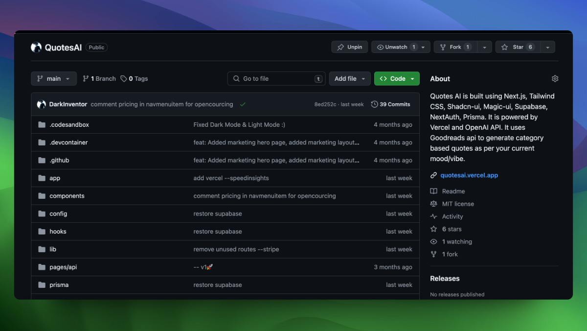View the 6 stars stargazers link
The height and width of the screenshot is (331, 587).
click(452, 229)
